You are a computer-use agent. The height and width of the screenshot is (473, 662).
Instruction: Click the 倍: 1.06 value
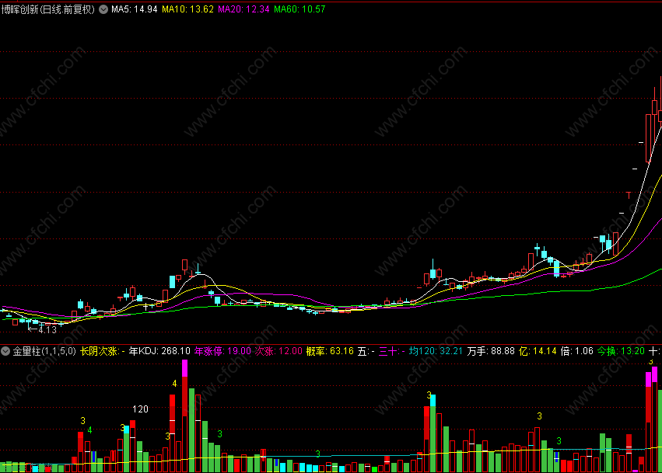577,351
